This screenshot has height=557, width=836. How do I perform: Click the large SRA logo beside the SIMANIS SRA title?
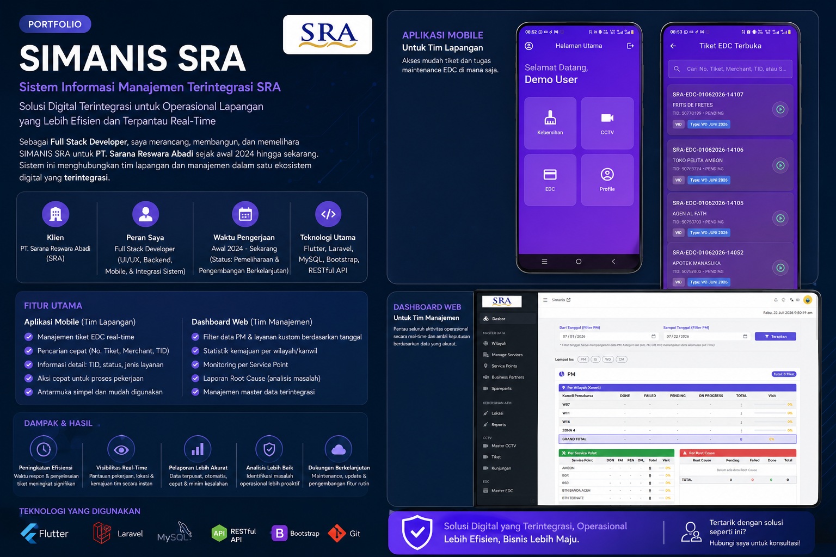point(328,34)
